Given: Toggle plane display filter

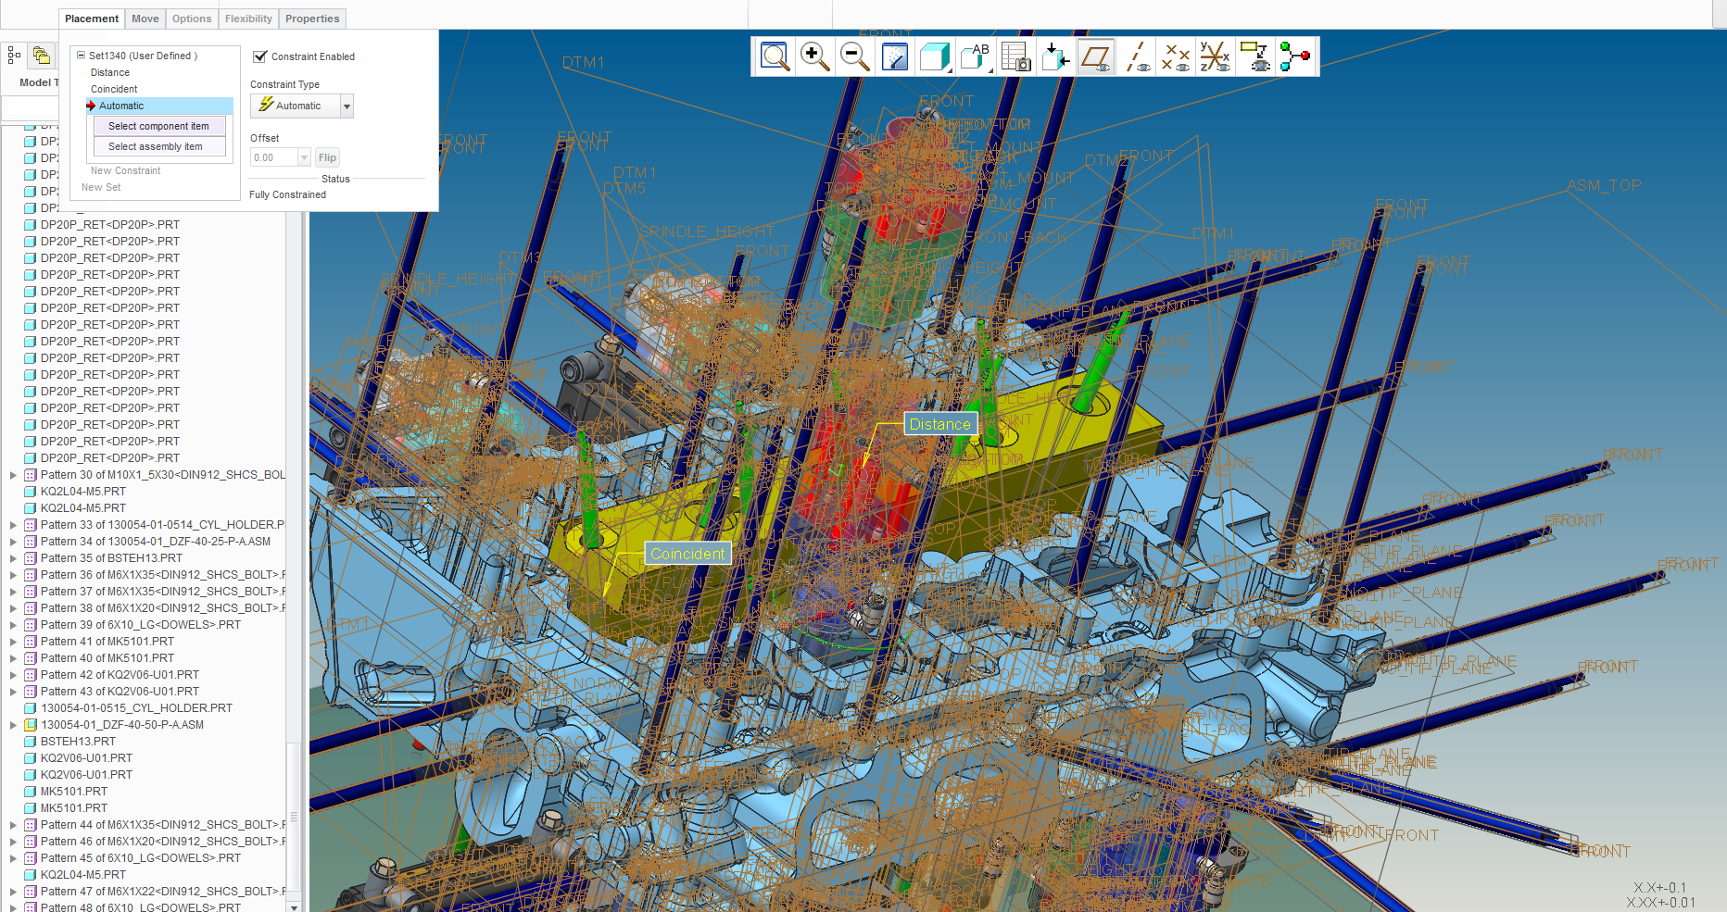Looking at the screenshot, I should (1095, 56).
